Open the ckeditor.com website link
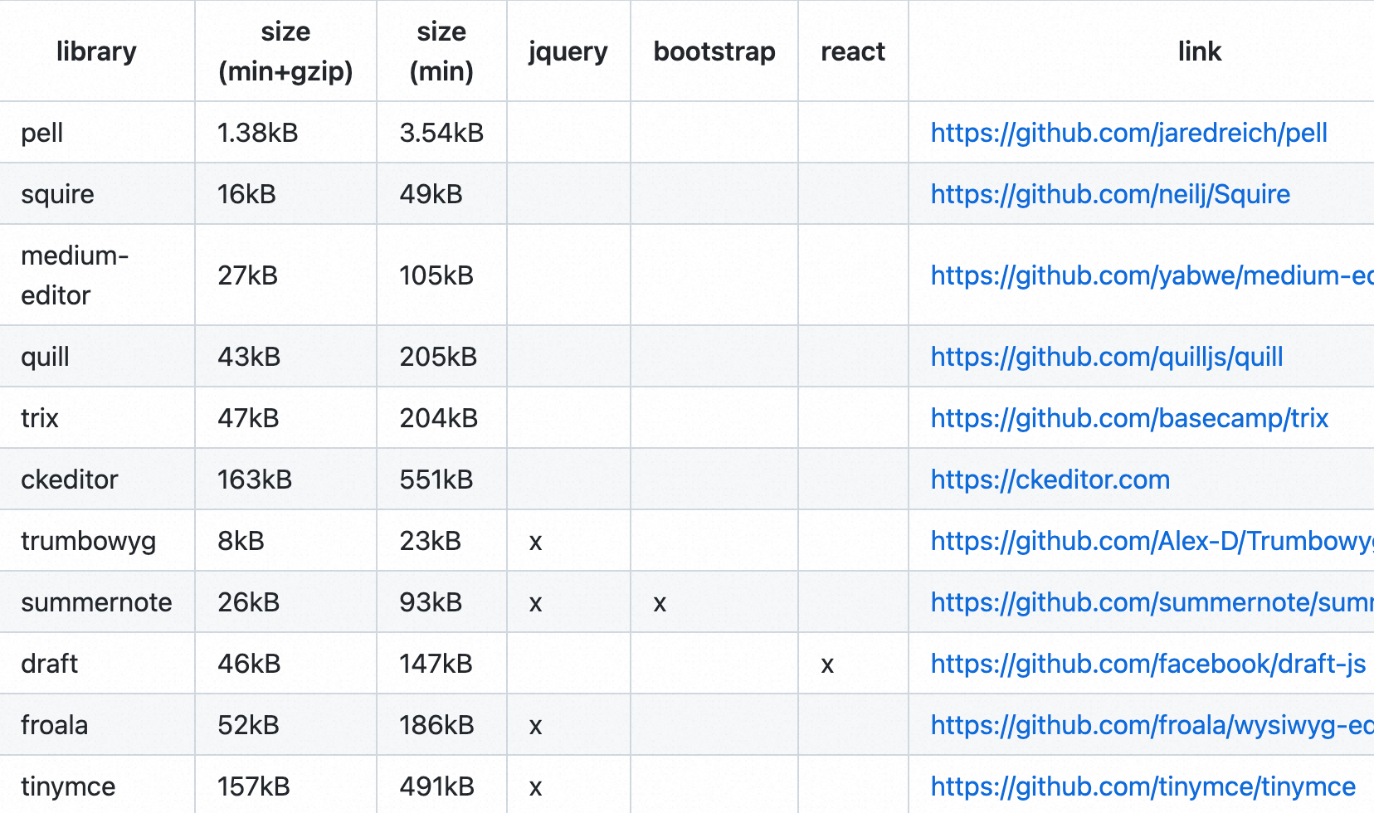 [x=1050, y=480]
